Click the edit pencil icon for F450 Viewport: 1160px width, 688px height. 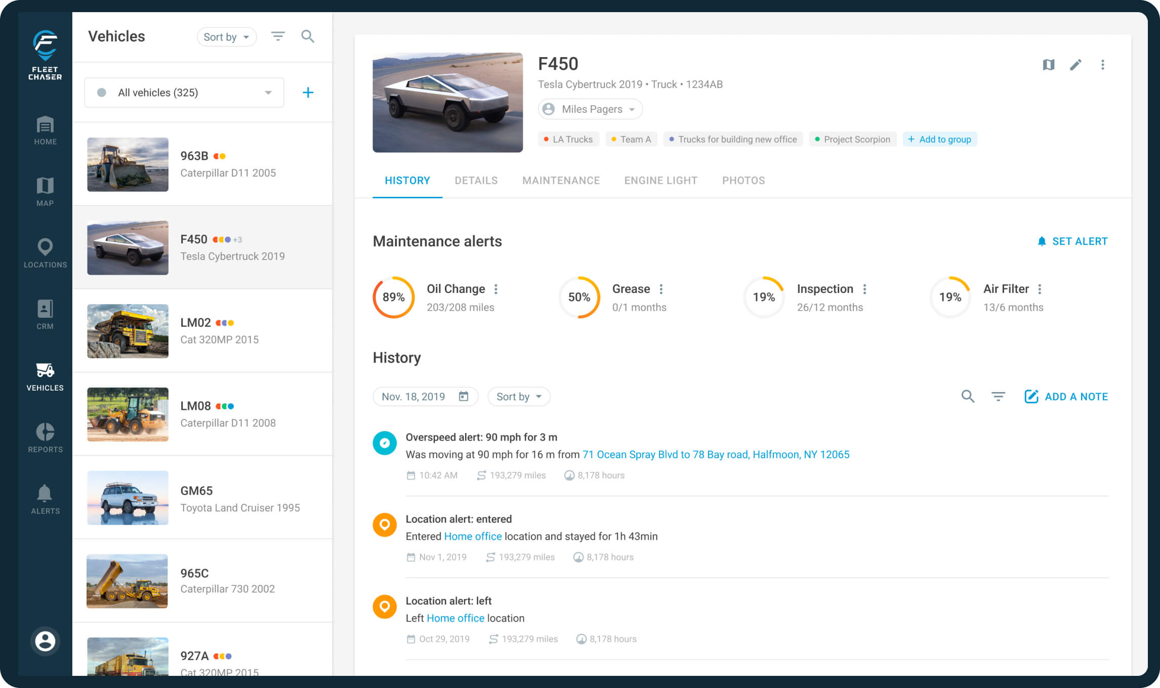coord(1075,65)
